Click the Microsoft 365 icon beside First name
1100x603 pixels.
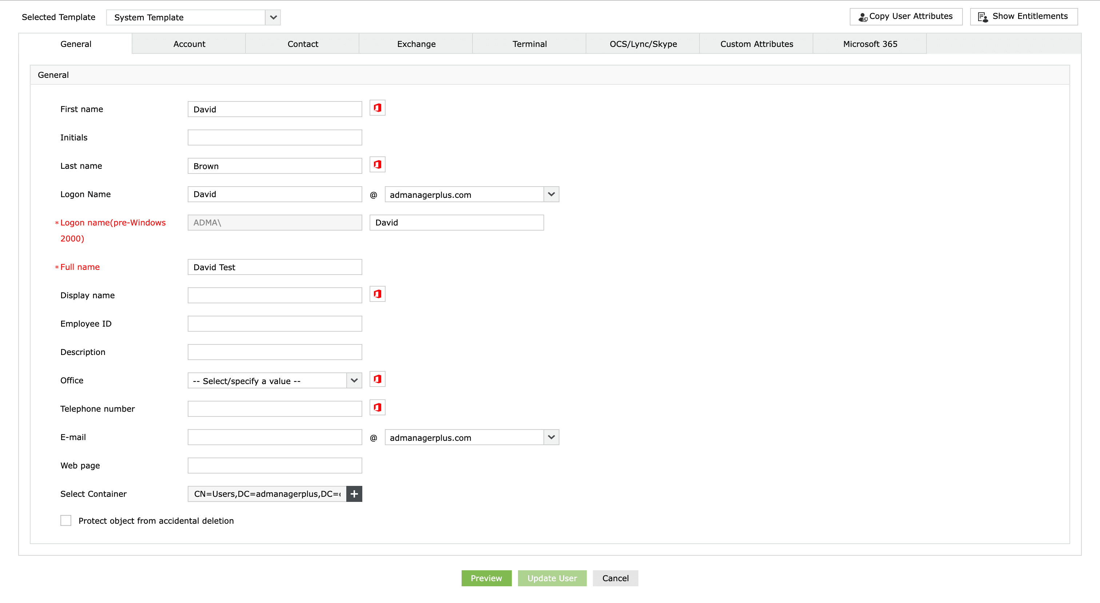[x=377, y=108]
